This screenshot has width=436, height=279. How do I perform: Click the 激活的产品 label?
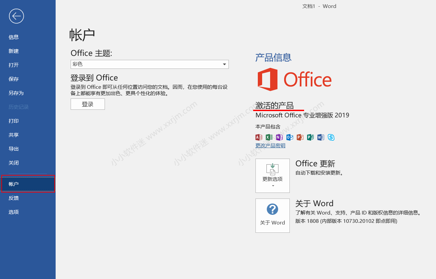click(x=274, y=105)
